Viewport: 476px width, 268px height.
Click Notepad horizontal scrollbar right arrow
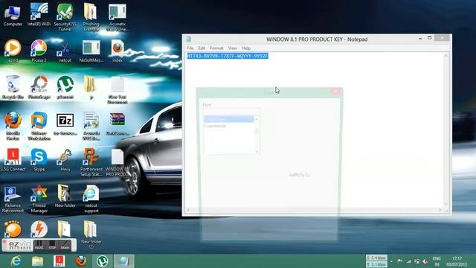coord(440,210)
